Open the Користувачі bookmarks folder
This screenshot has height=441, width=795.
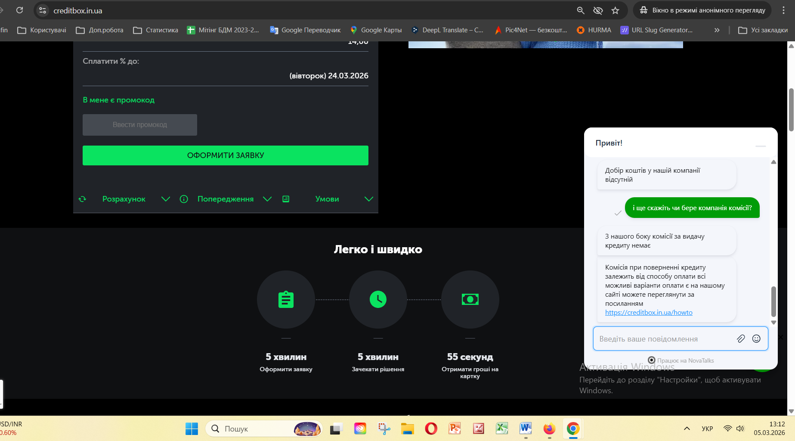click(42, 30)
